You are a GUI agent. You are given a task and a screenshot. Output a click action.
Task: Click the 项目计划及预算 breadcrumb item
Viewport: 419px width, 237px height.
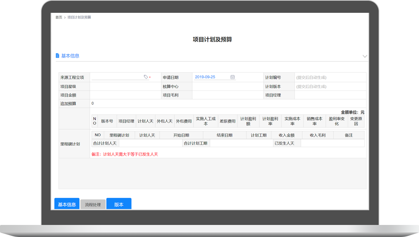pyautogui.click(x=79, y=17)
